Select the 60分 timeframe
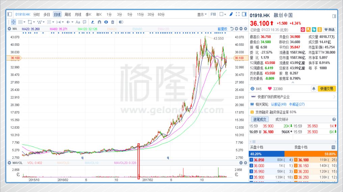This screenshot has width=343, height=192. coord(161,14)
